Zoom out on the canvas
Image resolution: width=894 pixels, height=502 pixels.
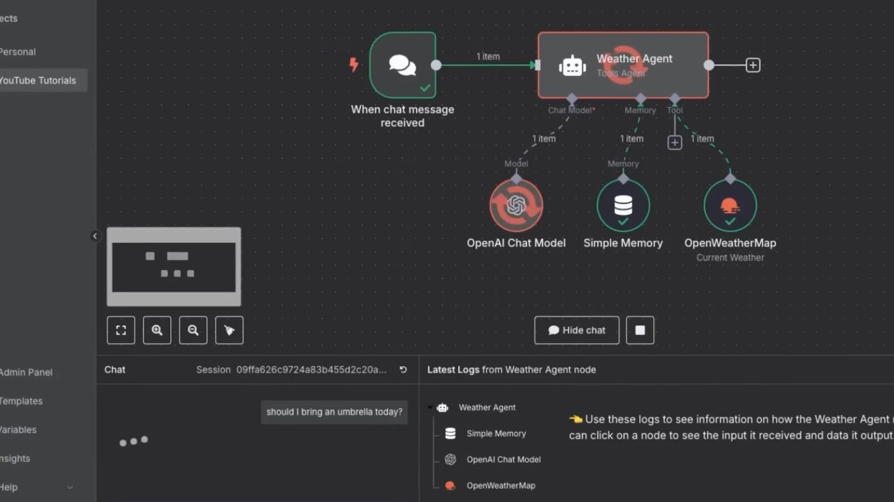pos(193,330)
